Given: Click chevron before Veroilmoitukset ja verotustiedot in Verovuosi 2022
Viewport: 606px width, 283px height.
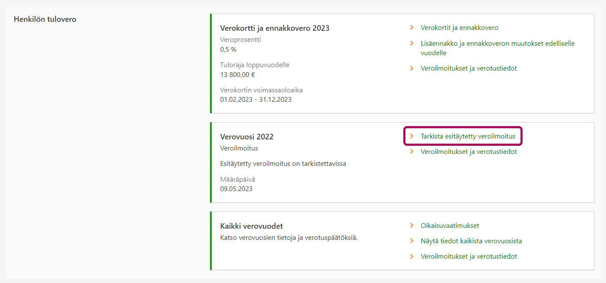Looking at the screenshot, I should 411,152.
